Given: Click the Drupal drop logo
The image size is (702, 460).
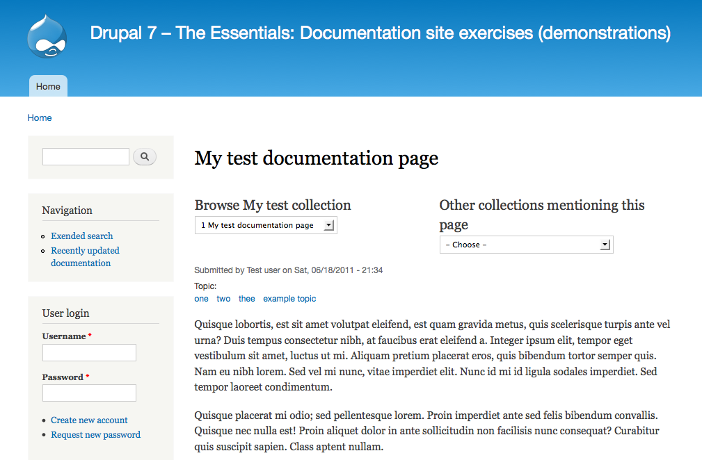Looking at the screenshot, I should tap(47, 36).
